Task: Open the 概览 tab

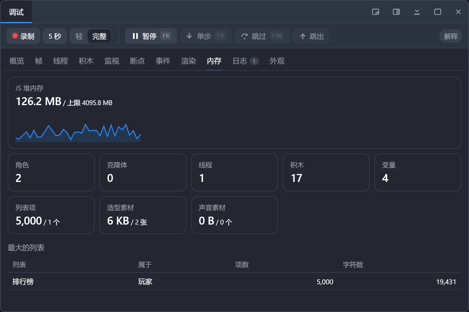Action: [x=17, y=61]
